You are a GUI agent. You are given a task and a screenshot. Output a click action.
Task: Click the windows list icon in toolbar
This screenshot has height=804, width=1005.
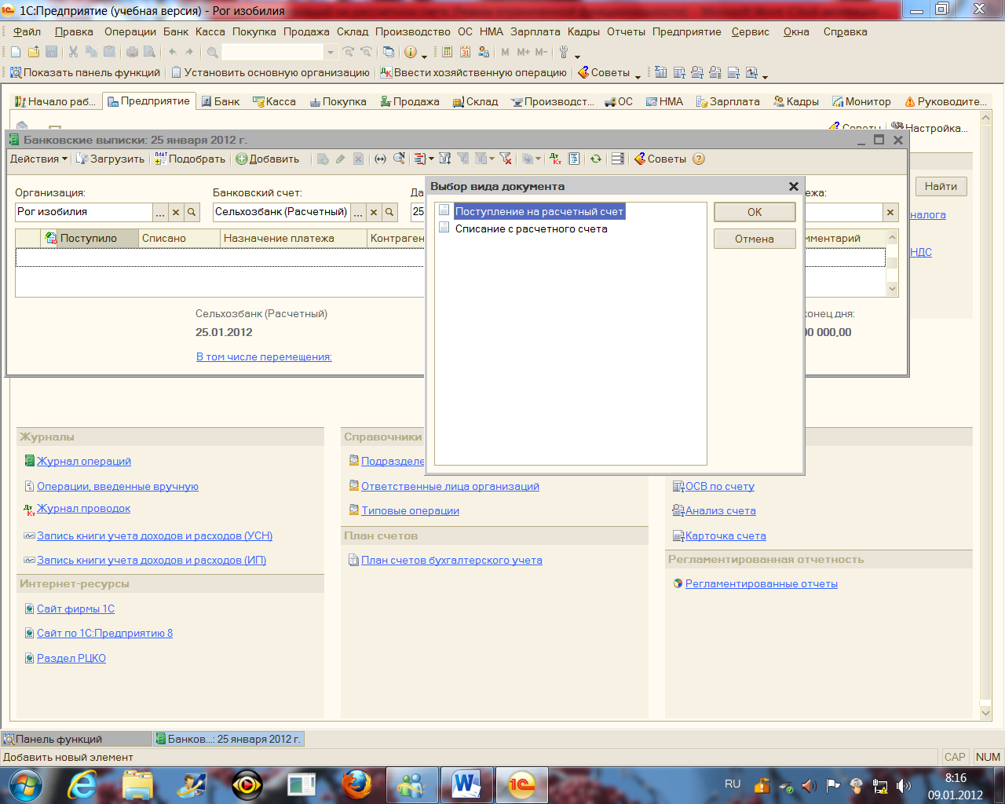pos(389,52)
